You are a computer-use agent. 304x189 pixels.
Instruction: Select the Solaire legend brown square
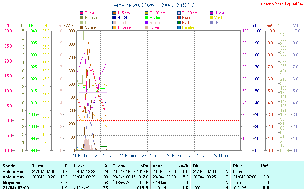tap(82, 27)
